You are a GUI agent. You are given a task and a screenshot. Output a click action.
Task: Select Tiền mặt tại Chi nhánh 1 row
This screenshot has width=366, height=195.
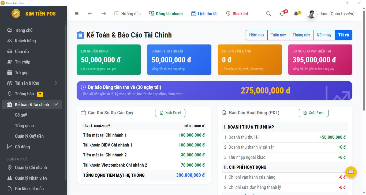tap(144, 135)
